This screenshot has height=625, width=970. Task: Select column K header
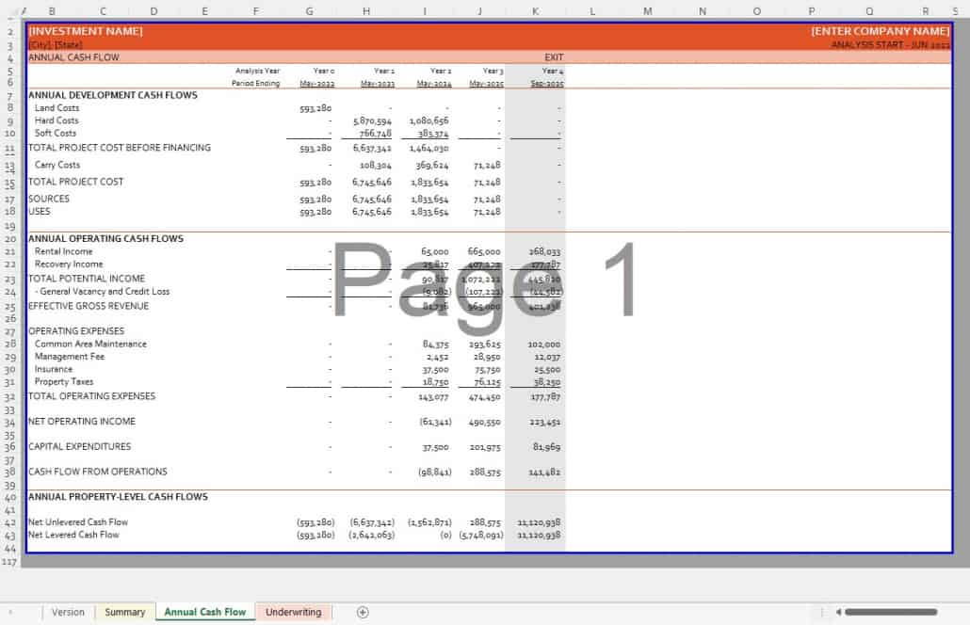pos(535,11)
